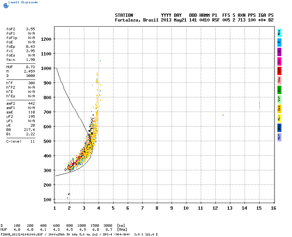The image size is (292, 237).
Task: Select the D table value 1500
Action: tap(95, 226)
